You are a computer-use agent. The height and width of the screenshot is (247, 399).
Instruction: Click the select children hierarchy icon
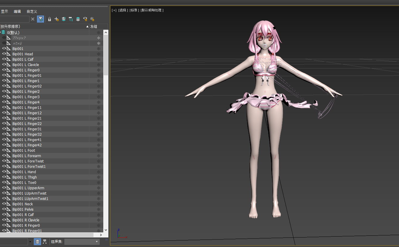tap(71, 19)
